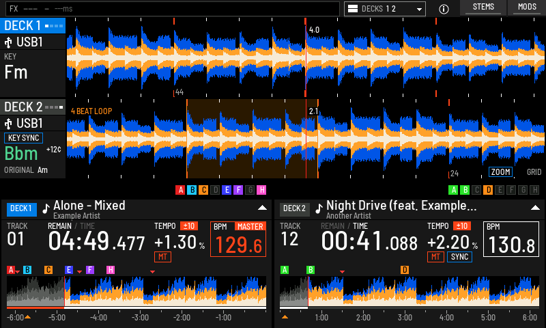Screen dimensions: 546x328
Task: Select Deck 1 empty hot cue D pad
Action: click(215, 190)
